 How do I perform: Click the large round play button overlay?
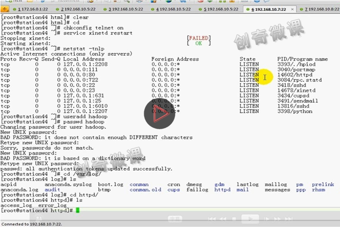(160, 113)
